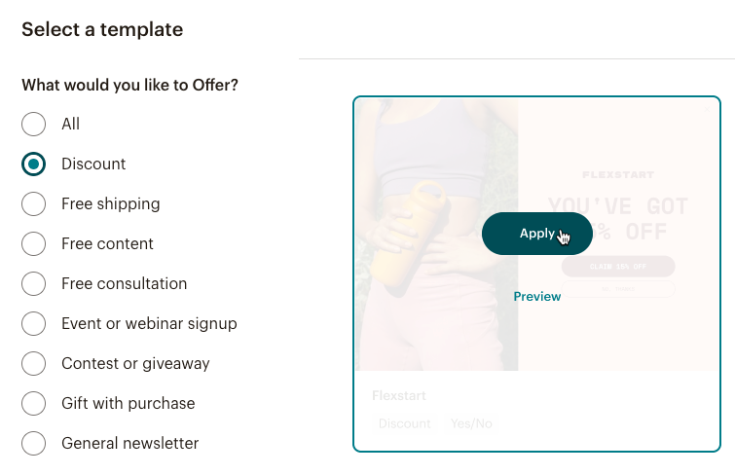Select the Free consultation radio button
Screen dimensions: 735x475
pyautogui.click(x=34, y=283)
